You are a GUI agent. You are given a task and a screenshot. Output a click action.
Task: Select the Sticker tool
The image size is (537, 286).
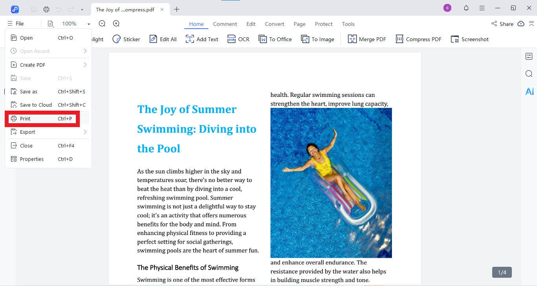click(x=126, y=39)
